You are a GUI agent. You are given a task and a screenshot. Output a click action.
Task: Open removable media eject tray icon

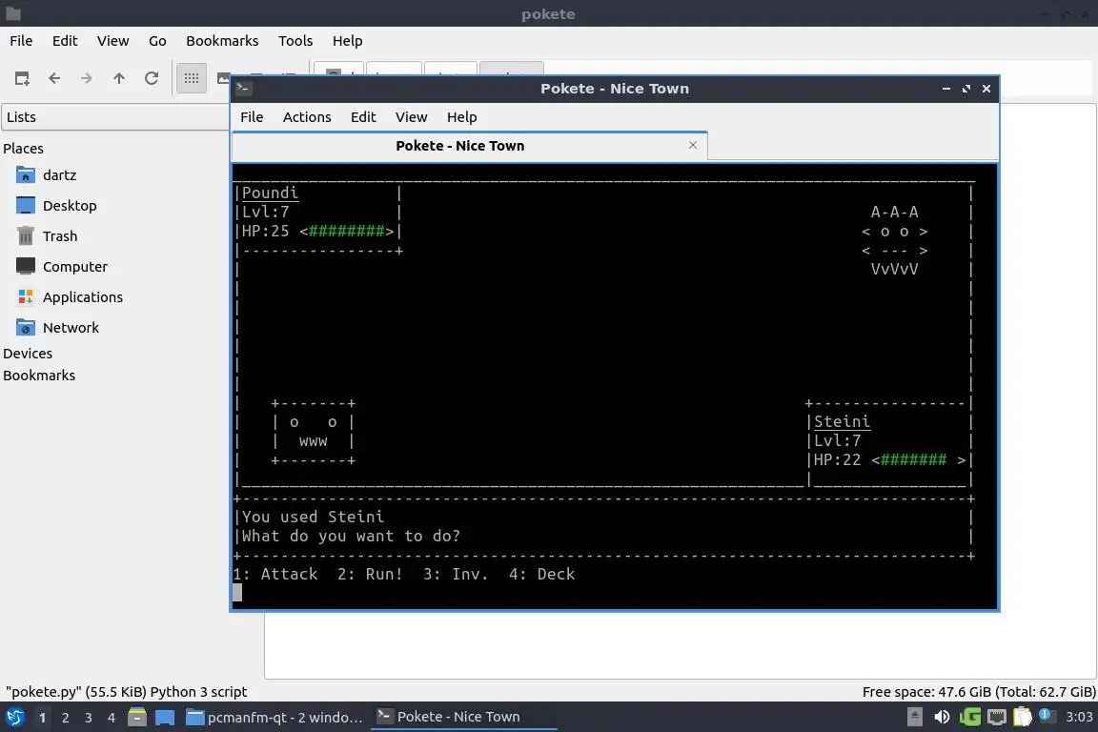(x=915, y=717)
